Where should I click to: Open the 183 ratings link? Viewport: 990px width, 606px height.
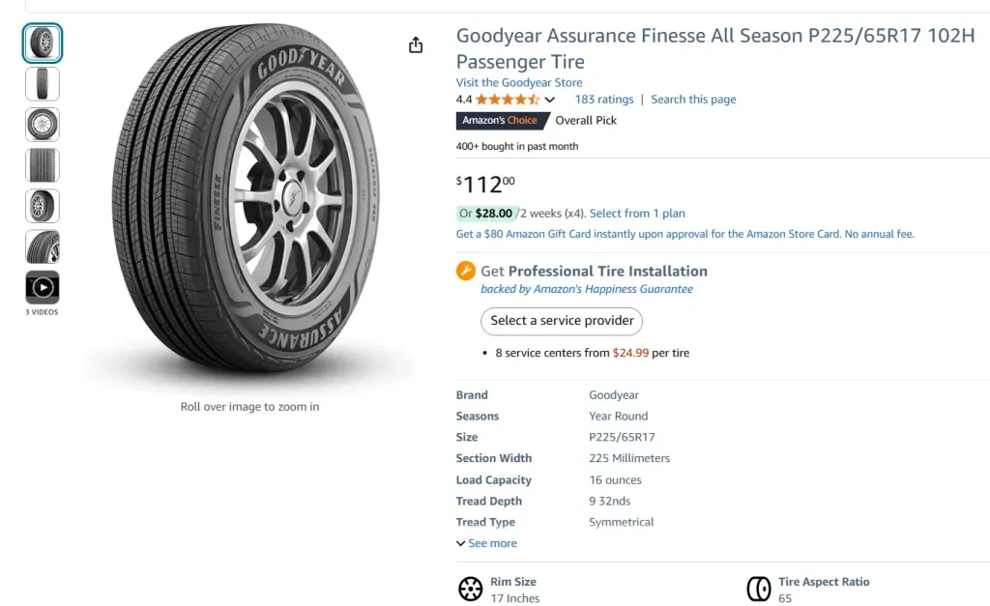[x=604, y=100]
